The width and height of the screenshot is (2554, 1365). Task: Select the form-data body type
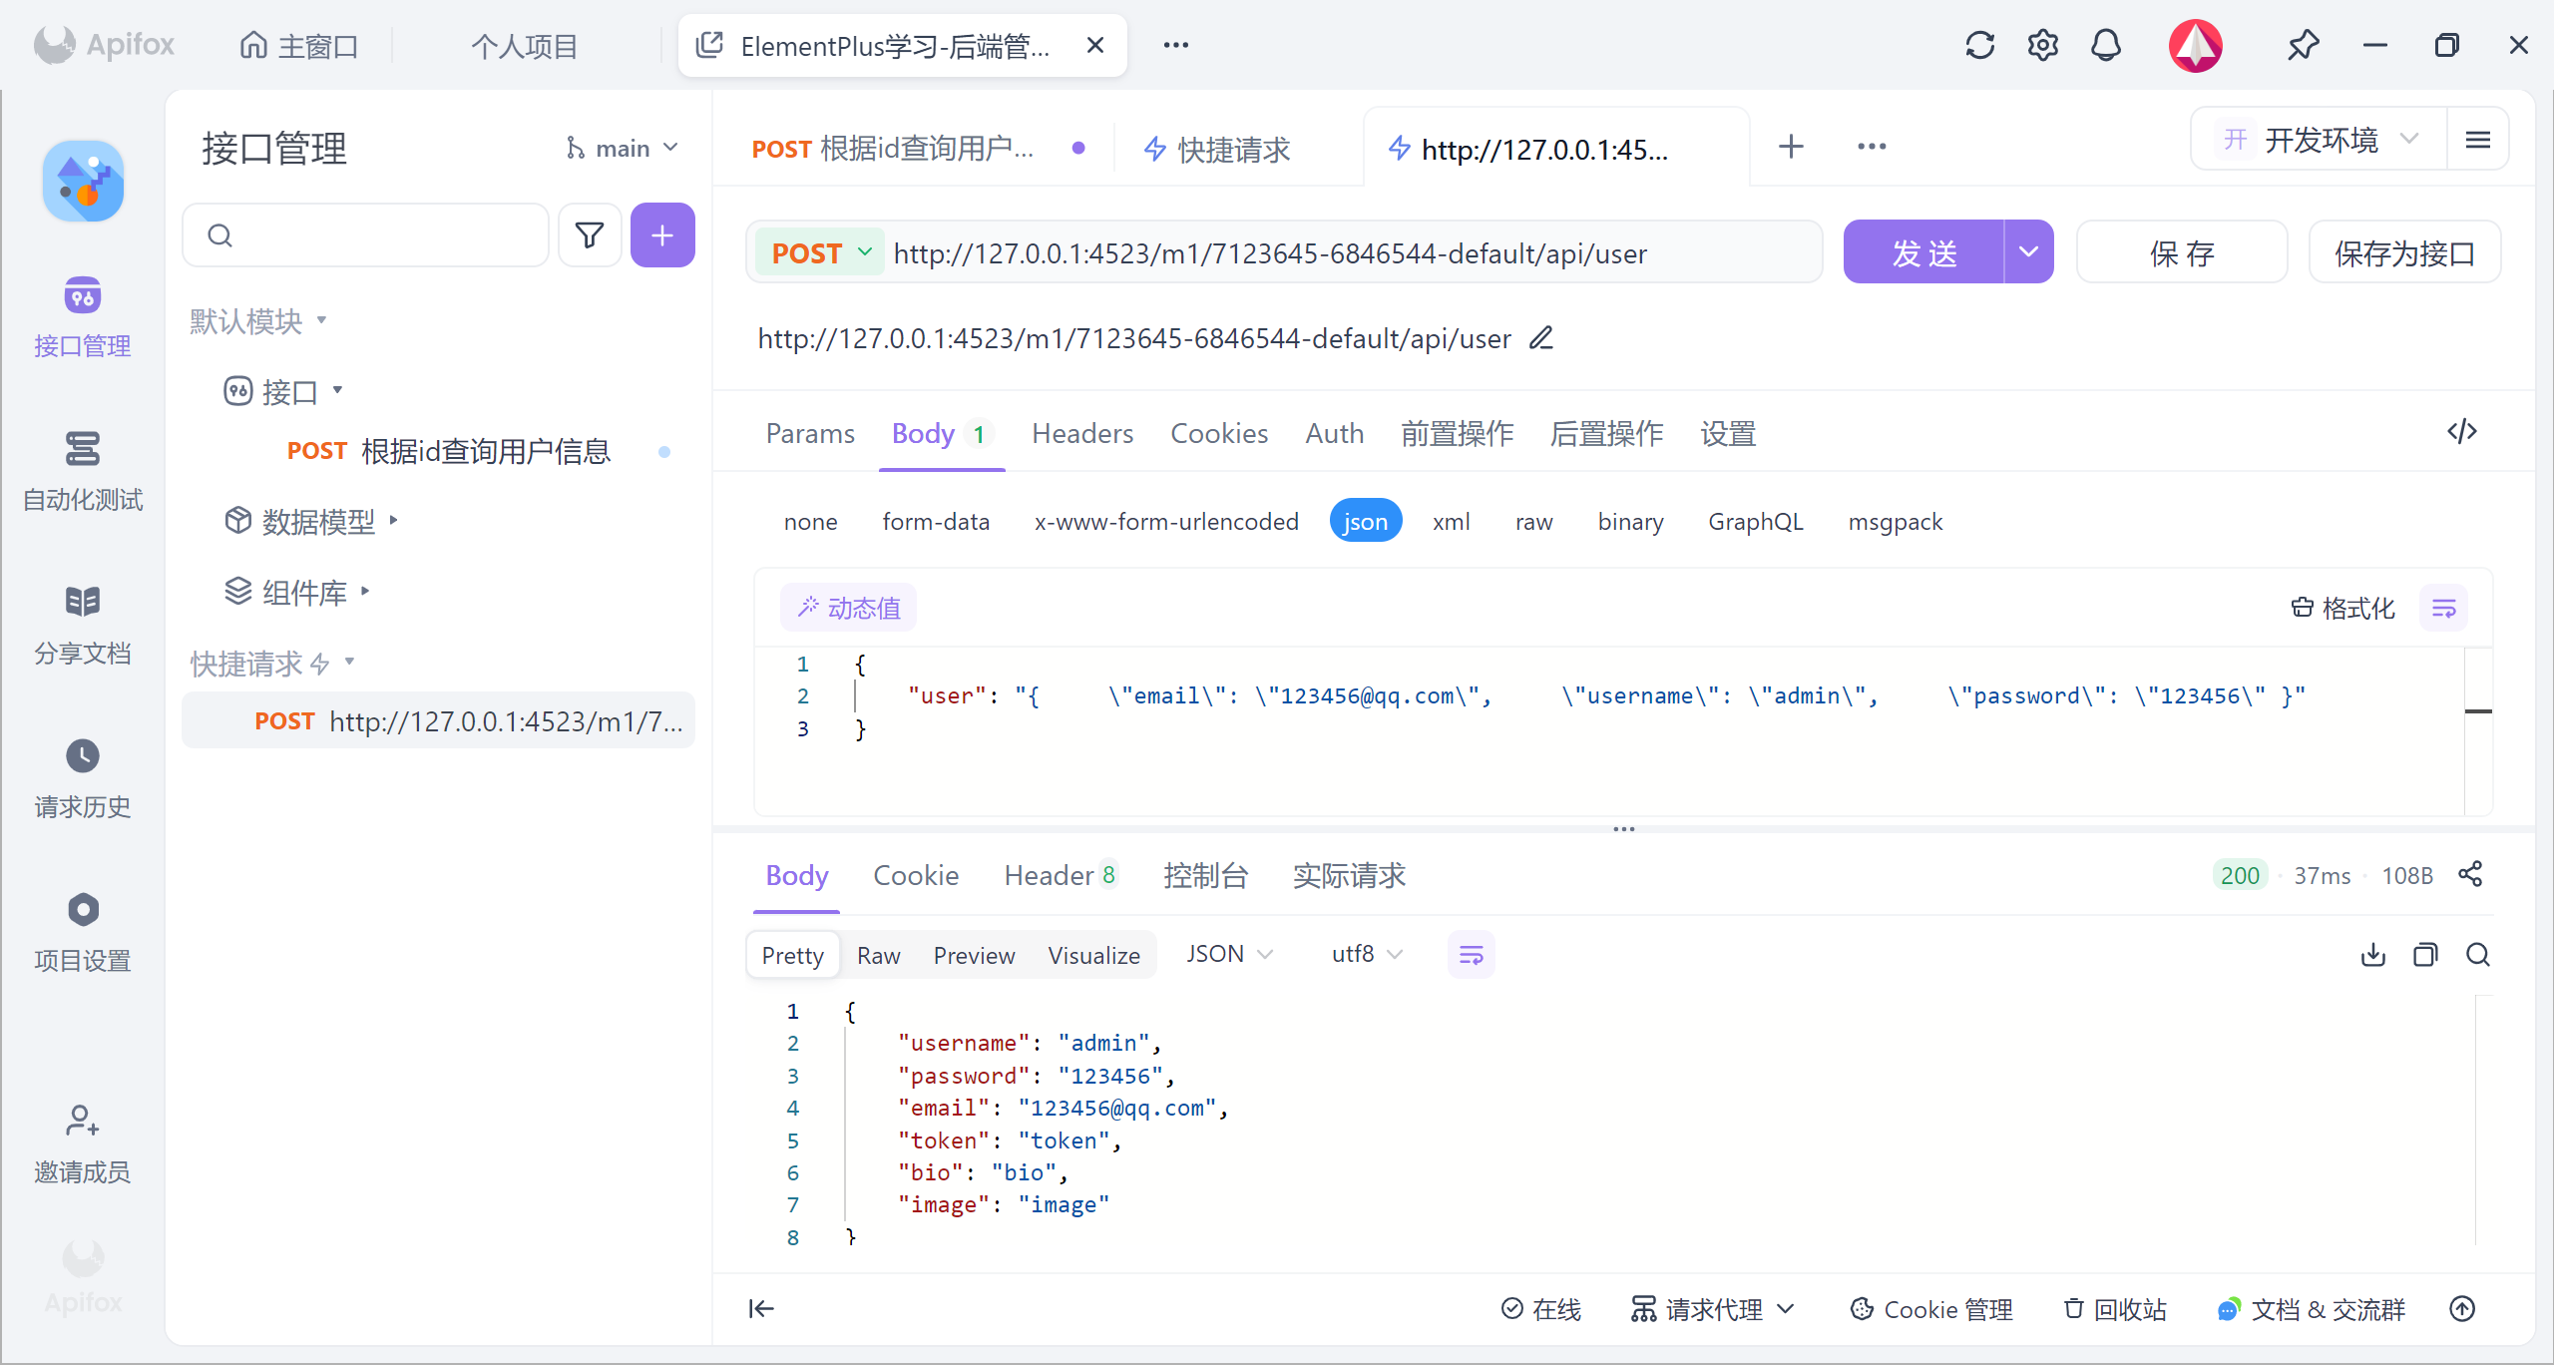click(x=935, y=521)
